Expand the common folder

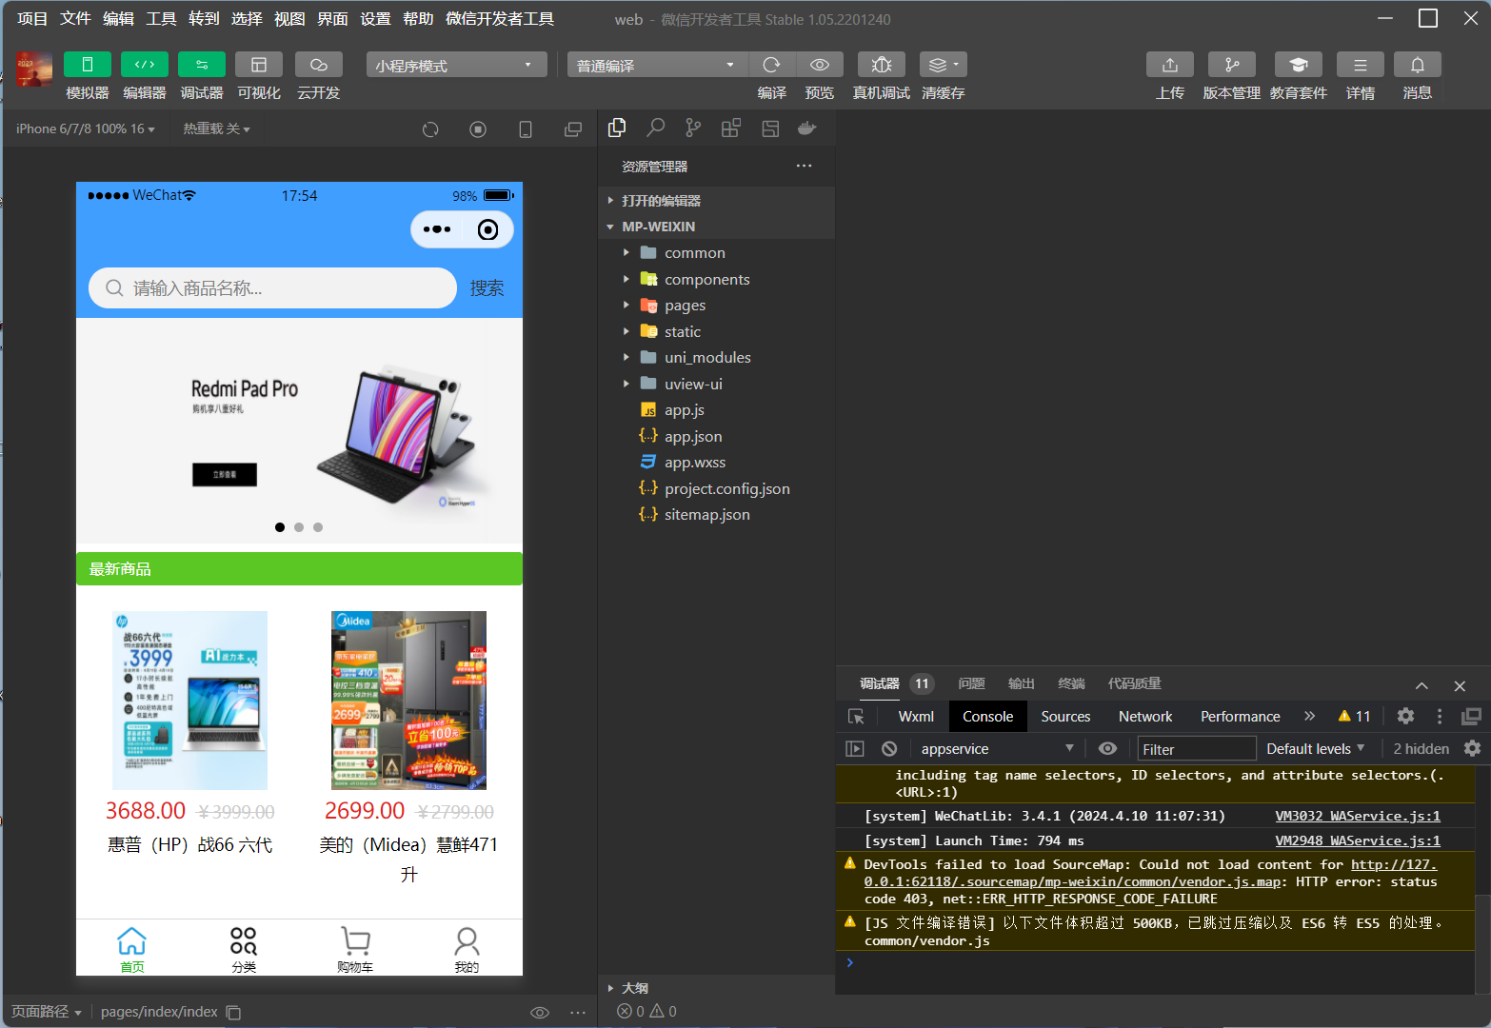point(717,253)
